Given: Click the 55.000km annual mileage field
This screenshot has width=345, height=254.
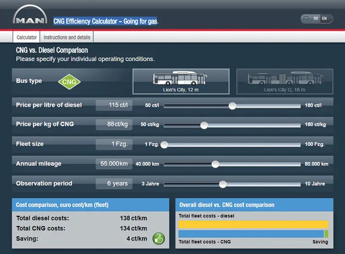Looking at the screenshot, I should click(x=114, y=164).
